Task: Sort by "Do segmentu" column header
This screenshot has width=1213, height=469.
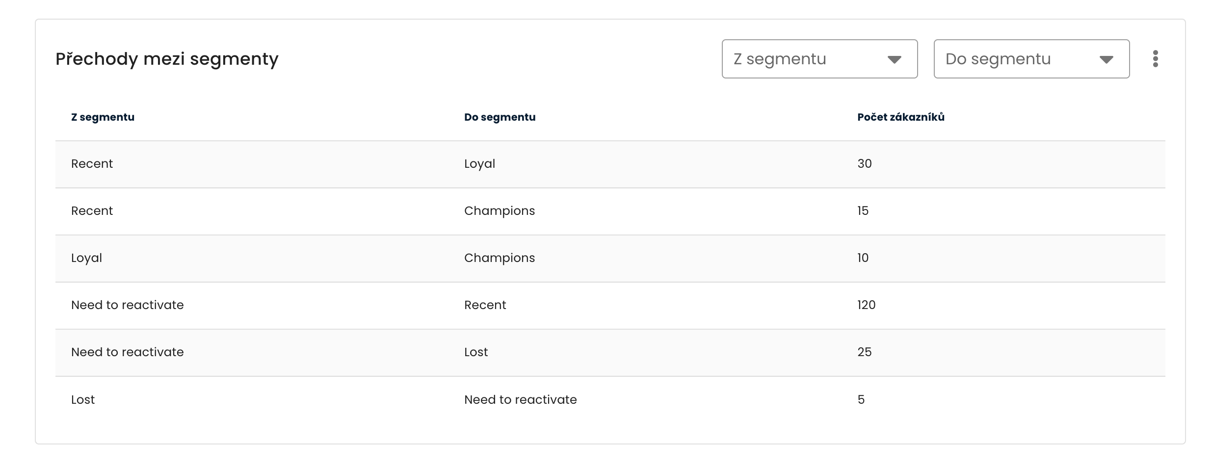Action: pos(500,117)
